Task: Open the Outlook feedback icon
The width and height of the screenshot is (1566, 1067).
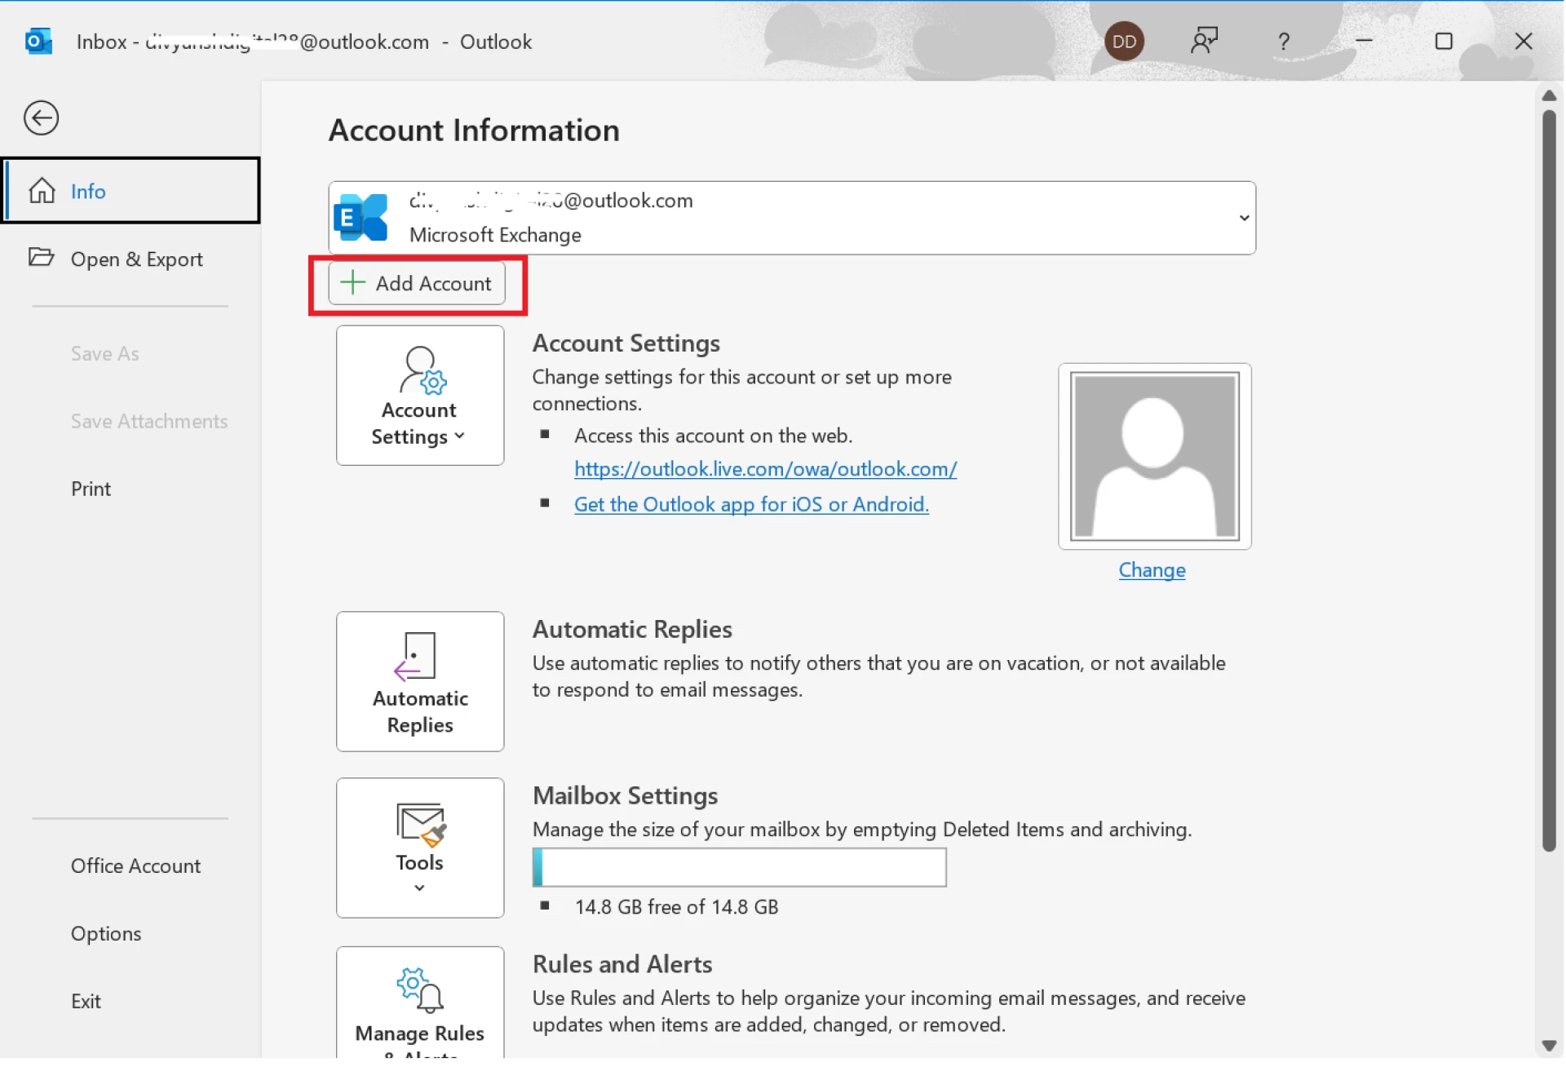Action: click(1205, 40)
